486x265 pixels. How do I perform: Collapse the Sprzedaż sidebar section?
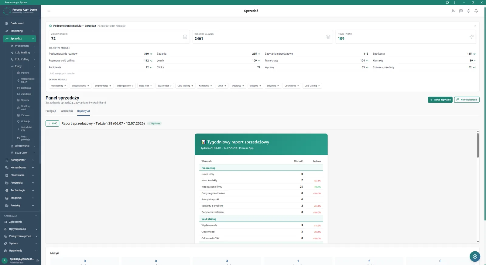tap(33, 39)
